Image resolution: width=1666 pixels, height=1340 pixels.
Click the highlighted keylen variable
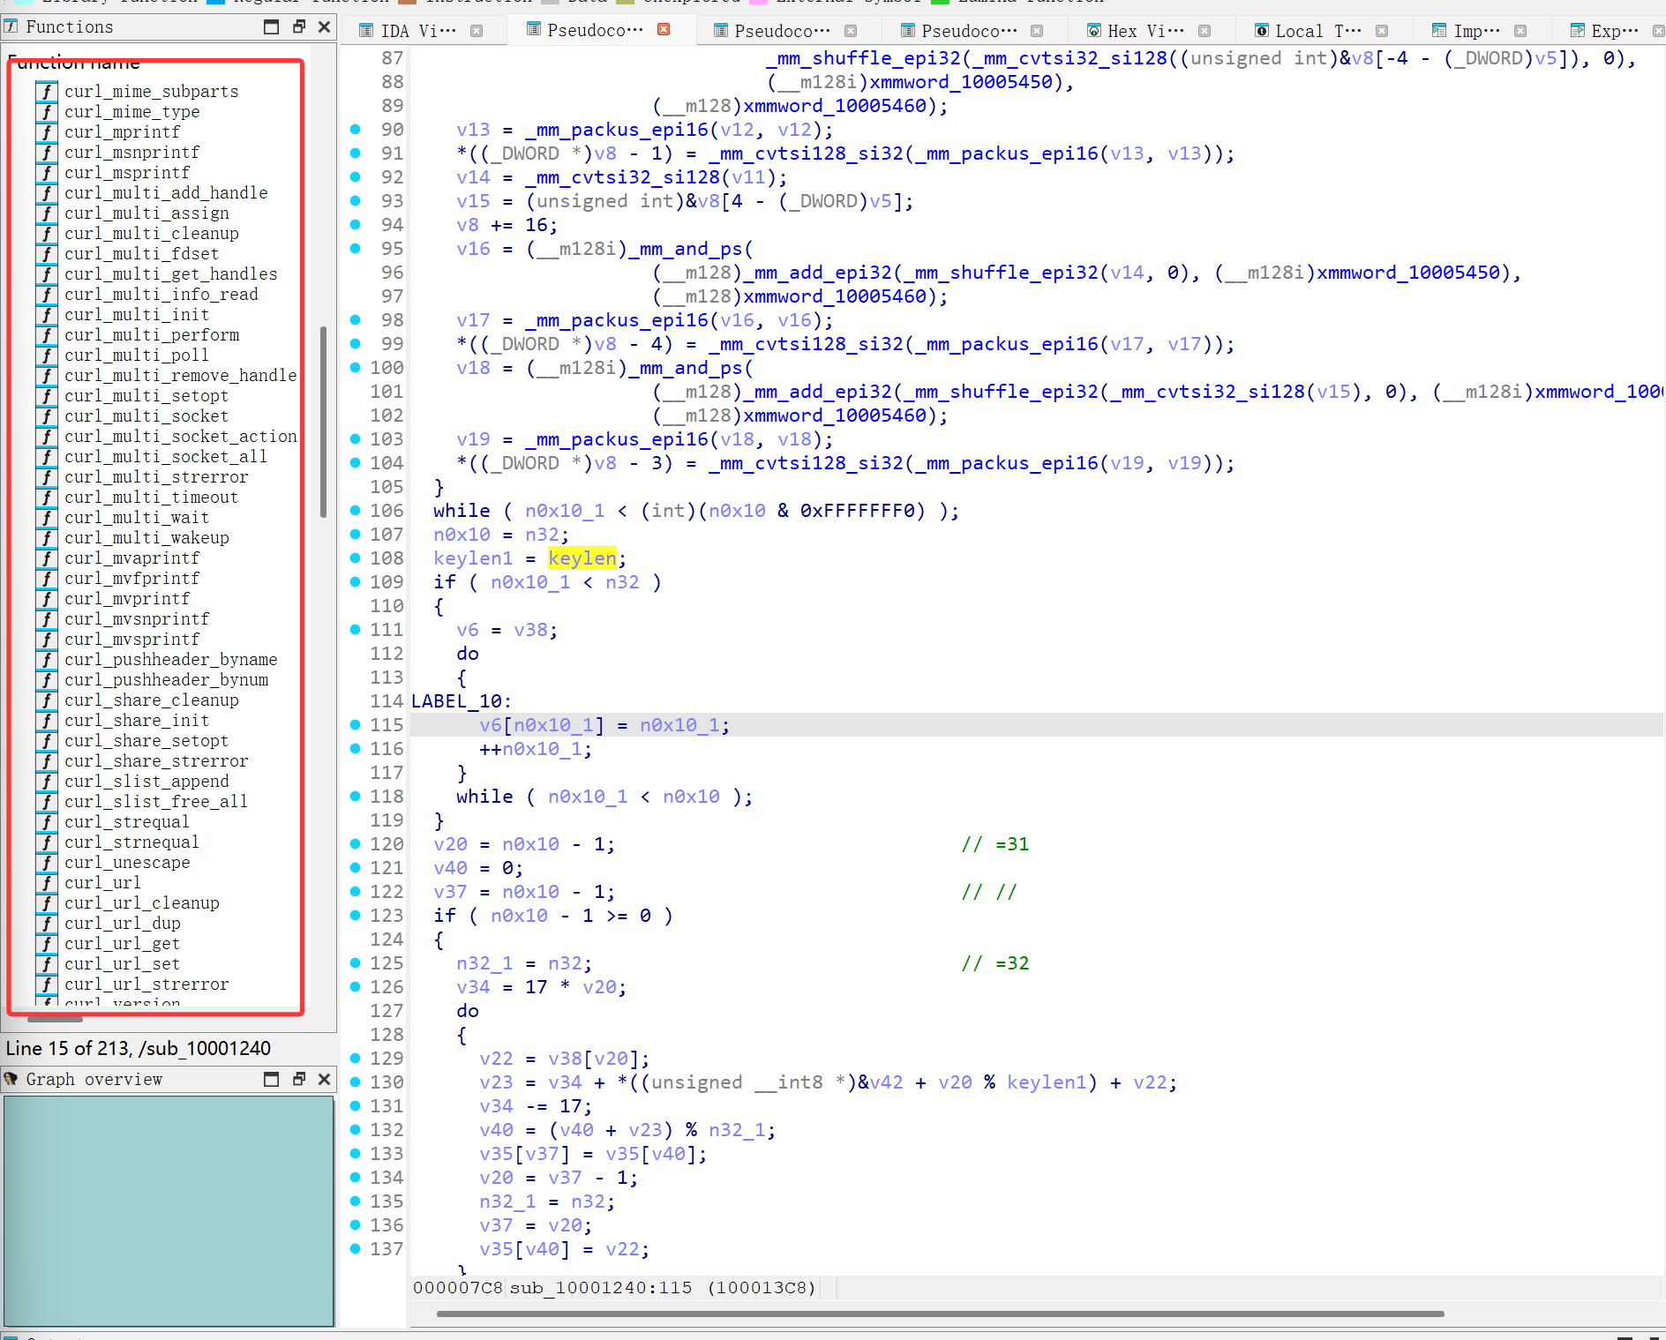[x=582, y=558]
